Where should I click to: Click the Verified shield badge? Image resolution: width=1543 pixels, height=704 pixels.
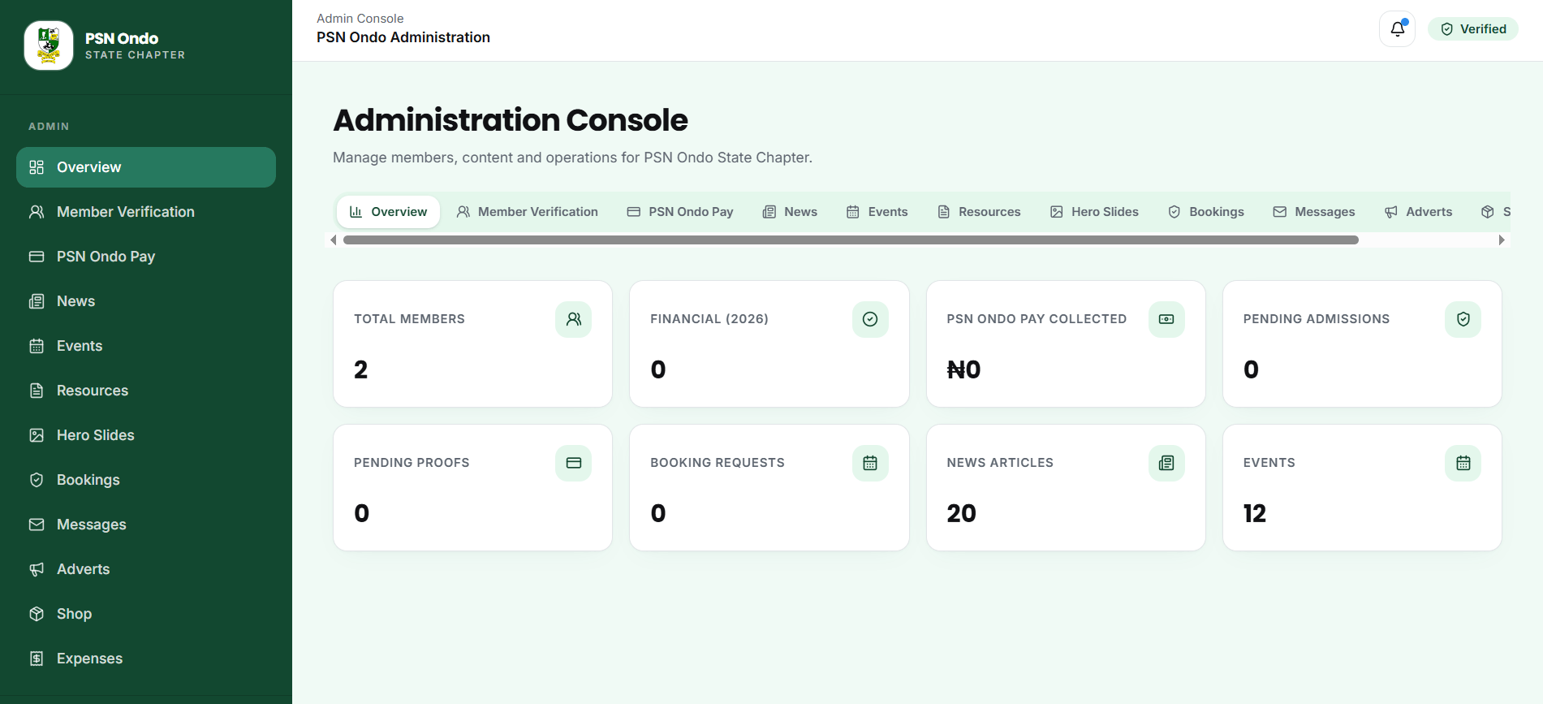[x=1473, y=29]
